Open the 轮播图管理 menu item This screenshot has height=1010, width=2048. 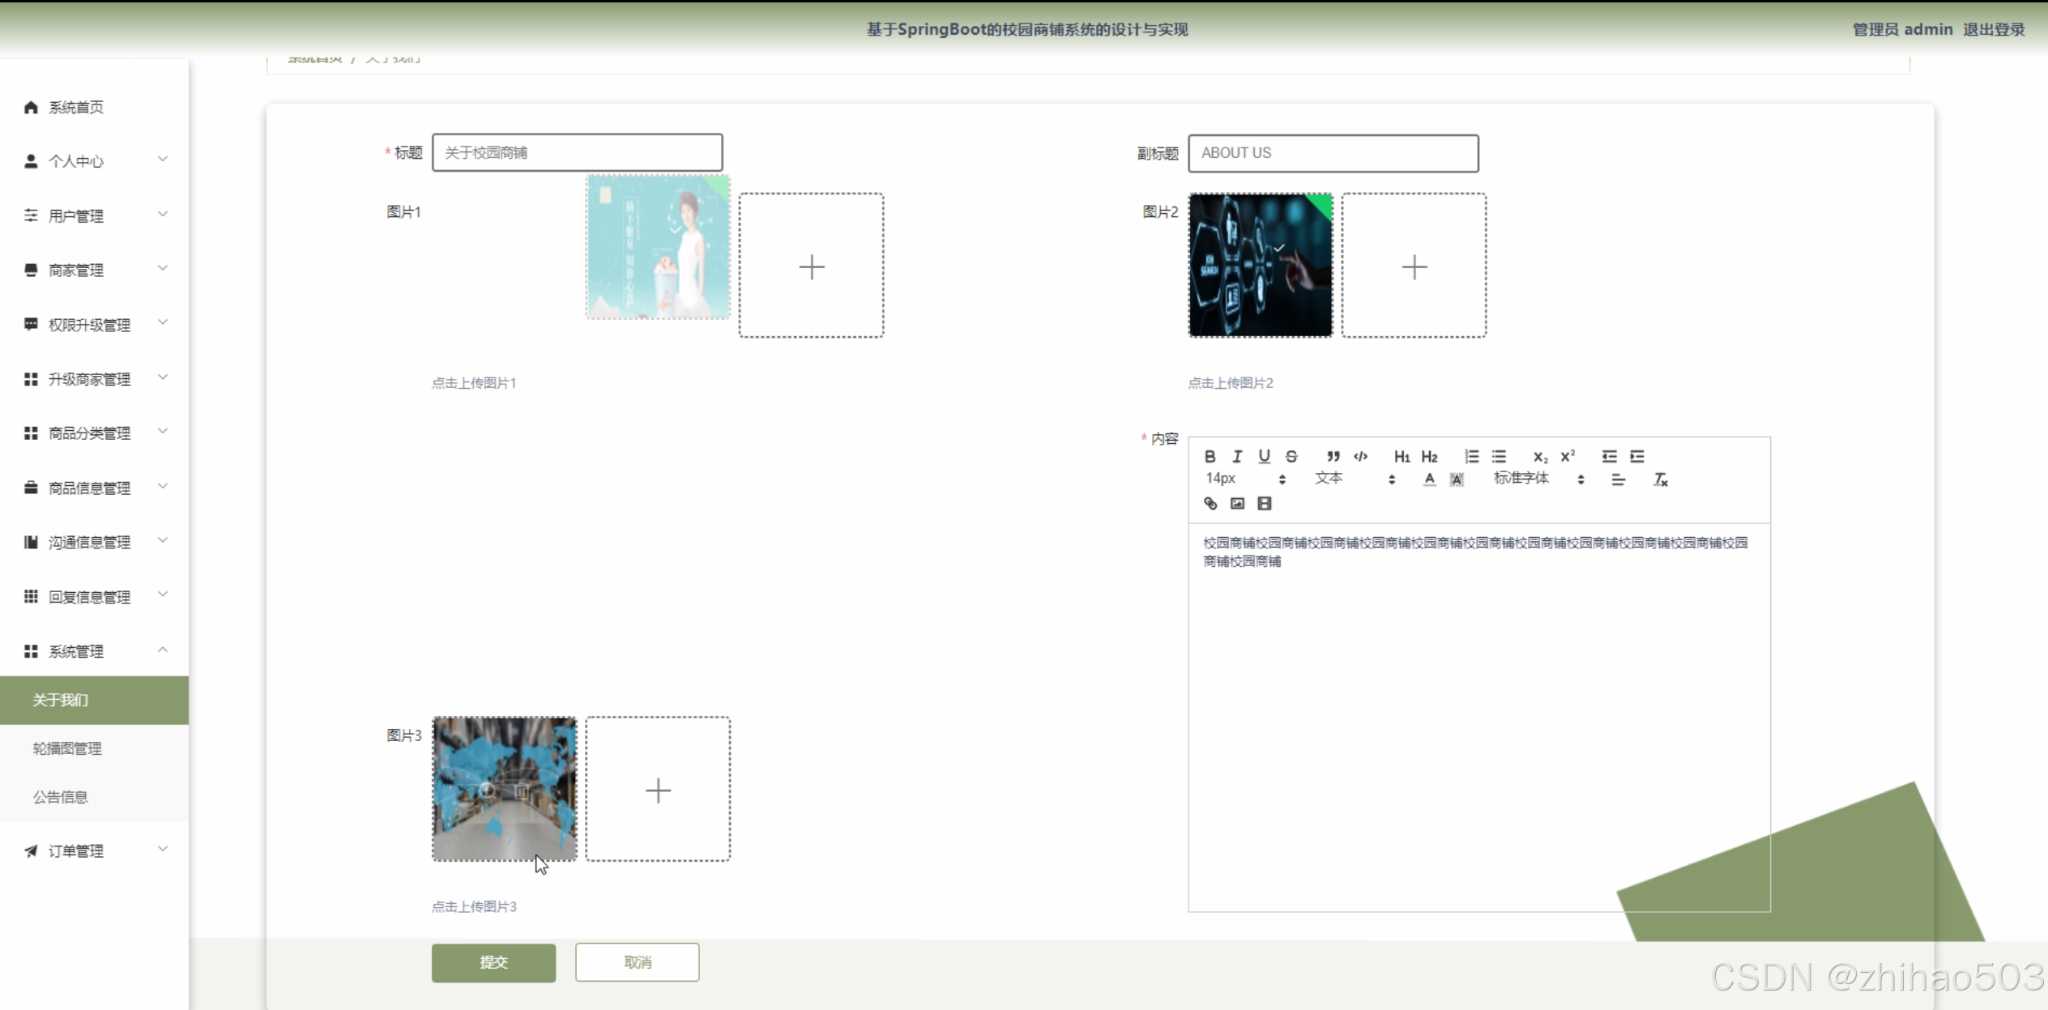click(67, 748)
